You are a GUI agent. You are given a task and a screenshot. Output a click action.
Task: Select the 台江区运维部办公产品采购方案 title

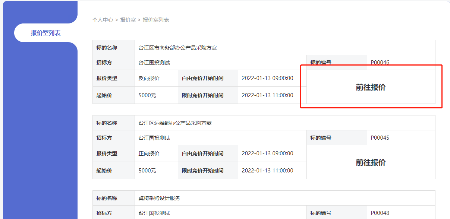pos(175,123)
